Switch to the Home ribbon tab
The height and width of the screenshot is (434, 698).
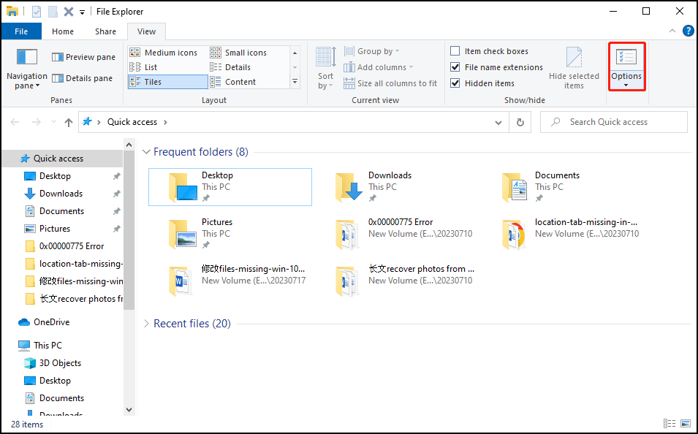pos(63,31)
